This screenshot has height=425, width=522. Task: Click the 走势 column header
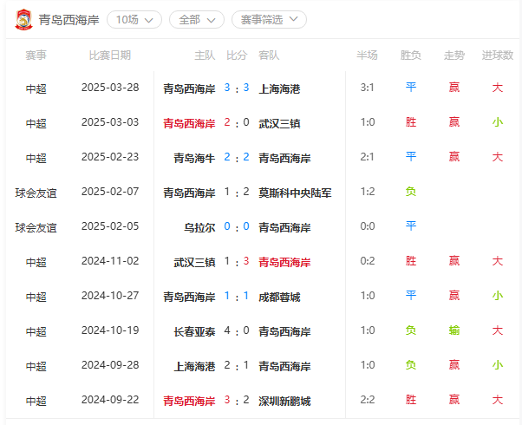(454, 55)
